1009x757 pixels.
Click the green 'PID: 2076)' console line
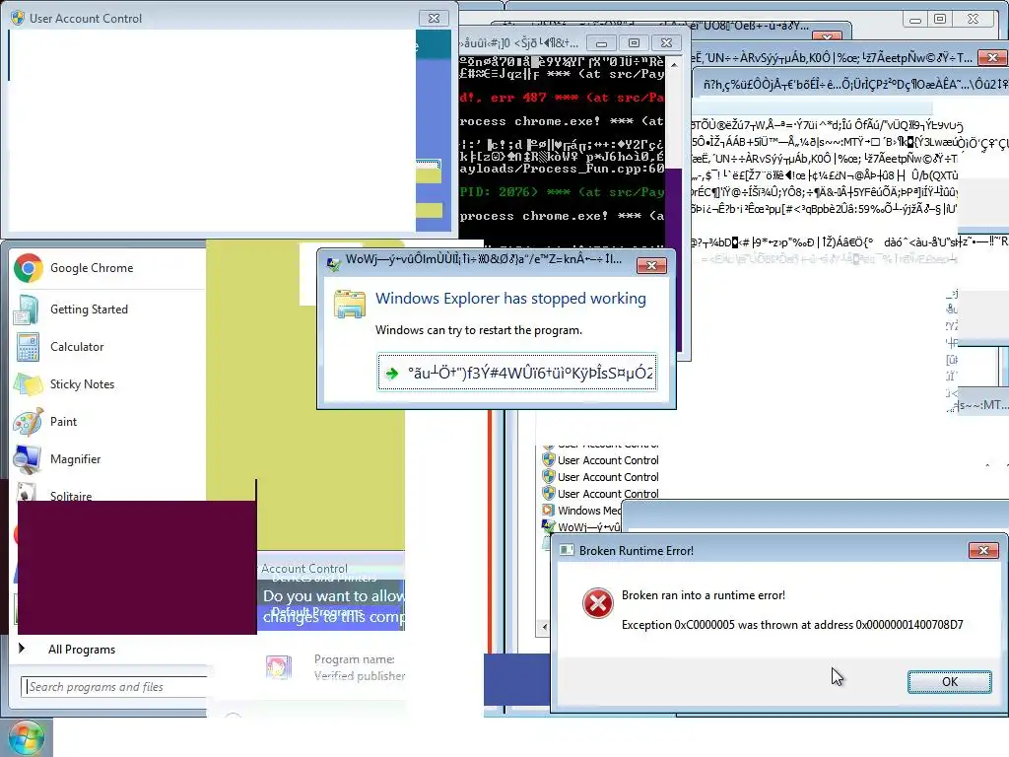click(x=561, y=192)
